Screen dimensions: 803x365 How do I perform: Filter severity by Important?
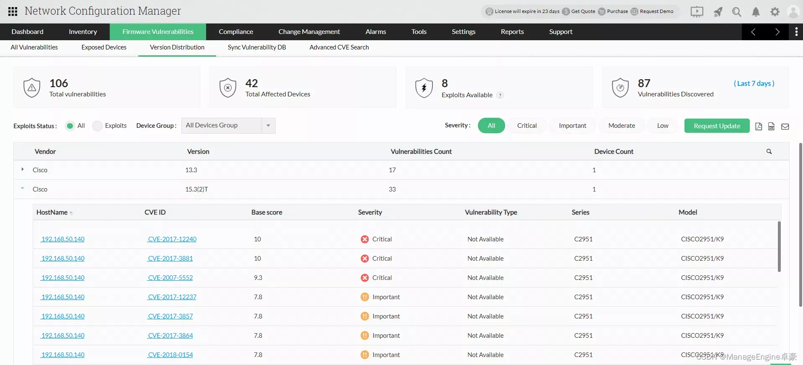point(573,126)
